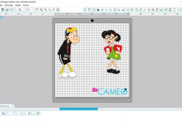
Task: Open the Line Style icon
Action: point(123,10)
